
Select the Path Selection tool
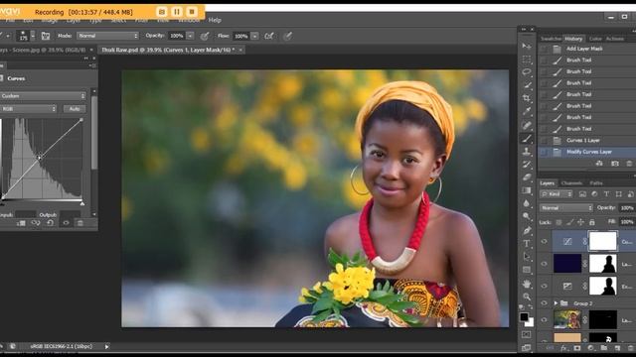tap(527, 256)
